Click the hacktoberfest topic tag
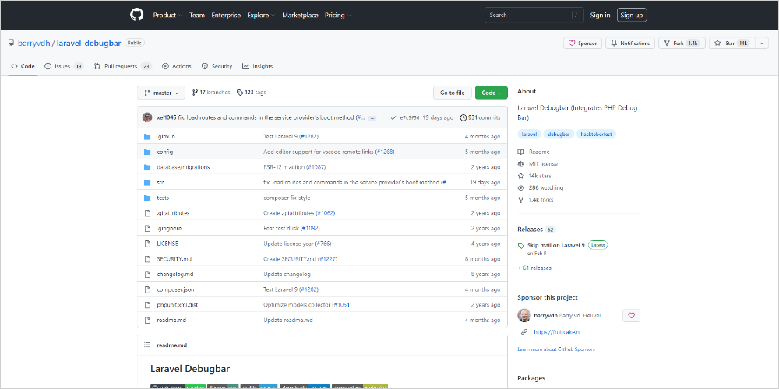The height and width of the screenshot is (389, 779). (596, 134)
